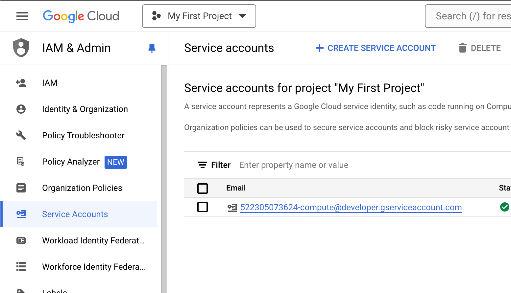Click the Service accounts for project heading
Image resolution: width=511 pixels, height=293 pixels.
304,88
